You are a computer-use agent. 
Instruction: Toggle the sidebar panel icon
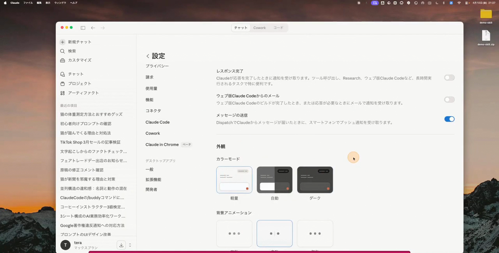click(x=83, y=28)
